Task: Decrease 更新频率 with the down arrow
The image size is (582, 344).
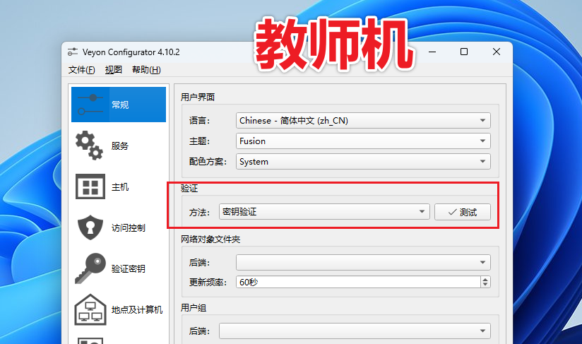Action: coord(485,285)
